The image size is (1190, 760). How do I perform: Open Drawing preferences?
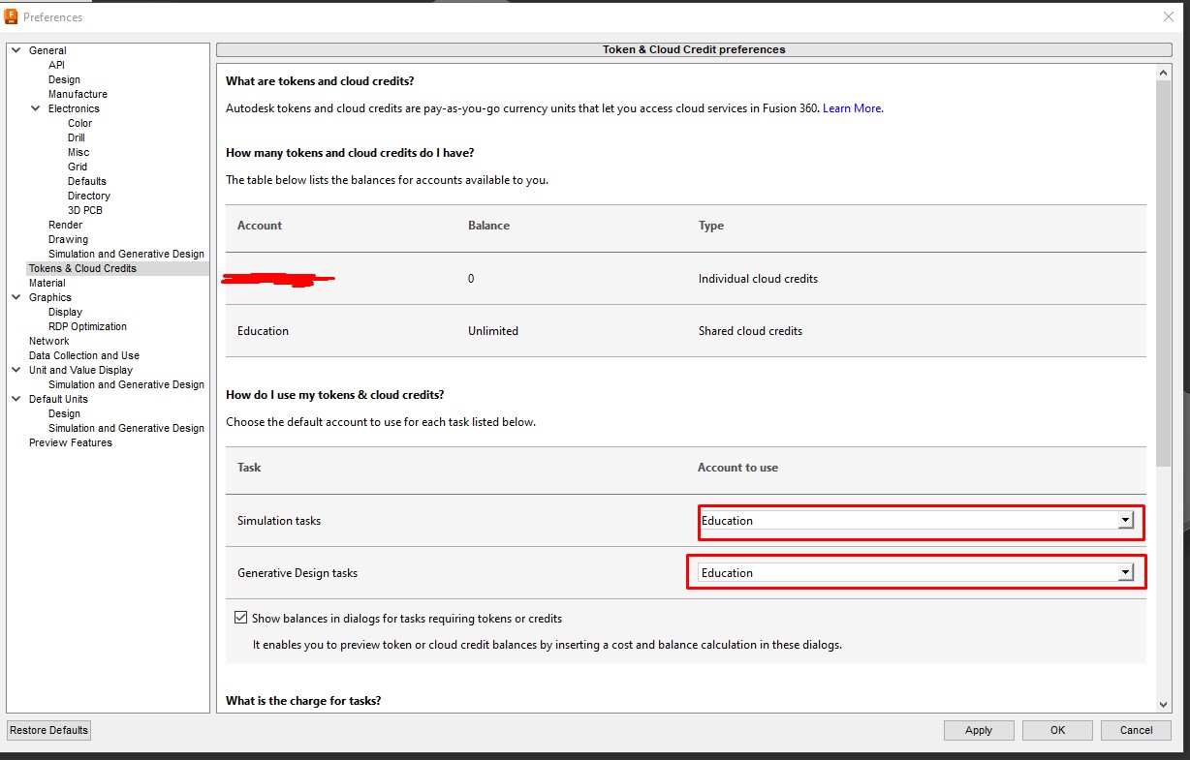68,239
